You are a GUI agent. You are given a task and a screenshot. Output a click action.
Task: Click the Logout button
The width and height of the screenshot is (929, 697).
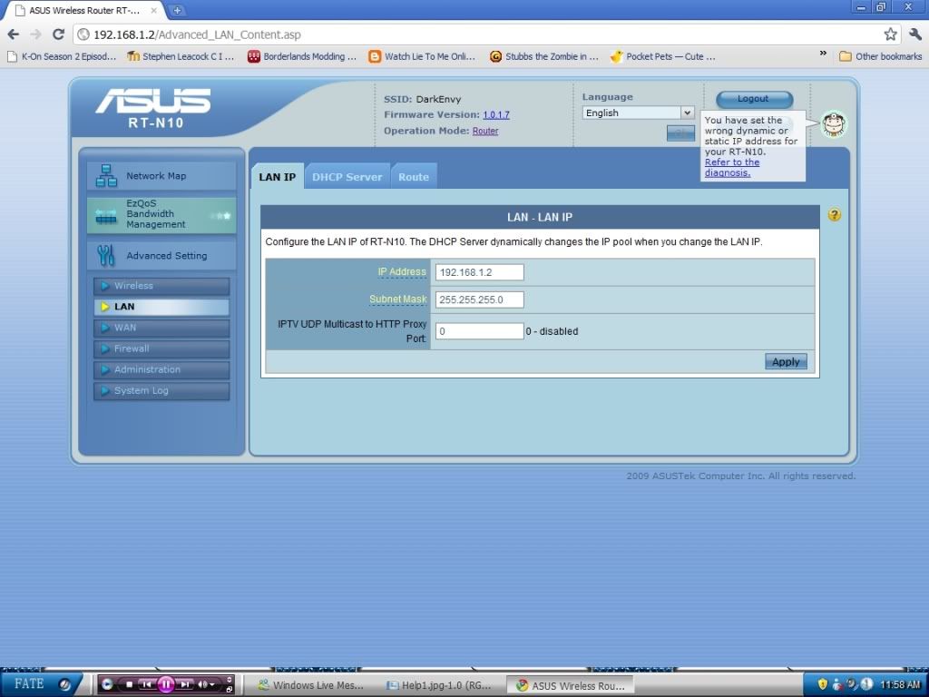click(753, 99)
